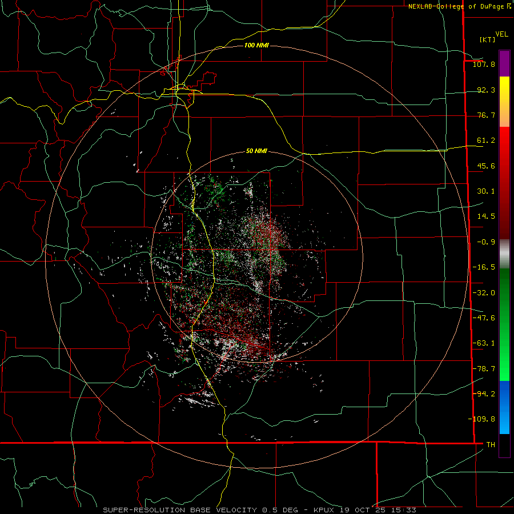Click the -94.2 velocity scale value
The width and height of the screenshot is (514, 514).
point(484,394)
